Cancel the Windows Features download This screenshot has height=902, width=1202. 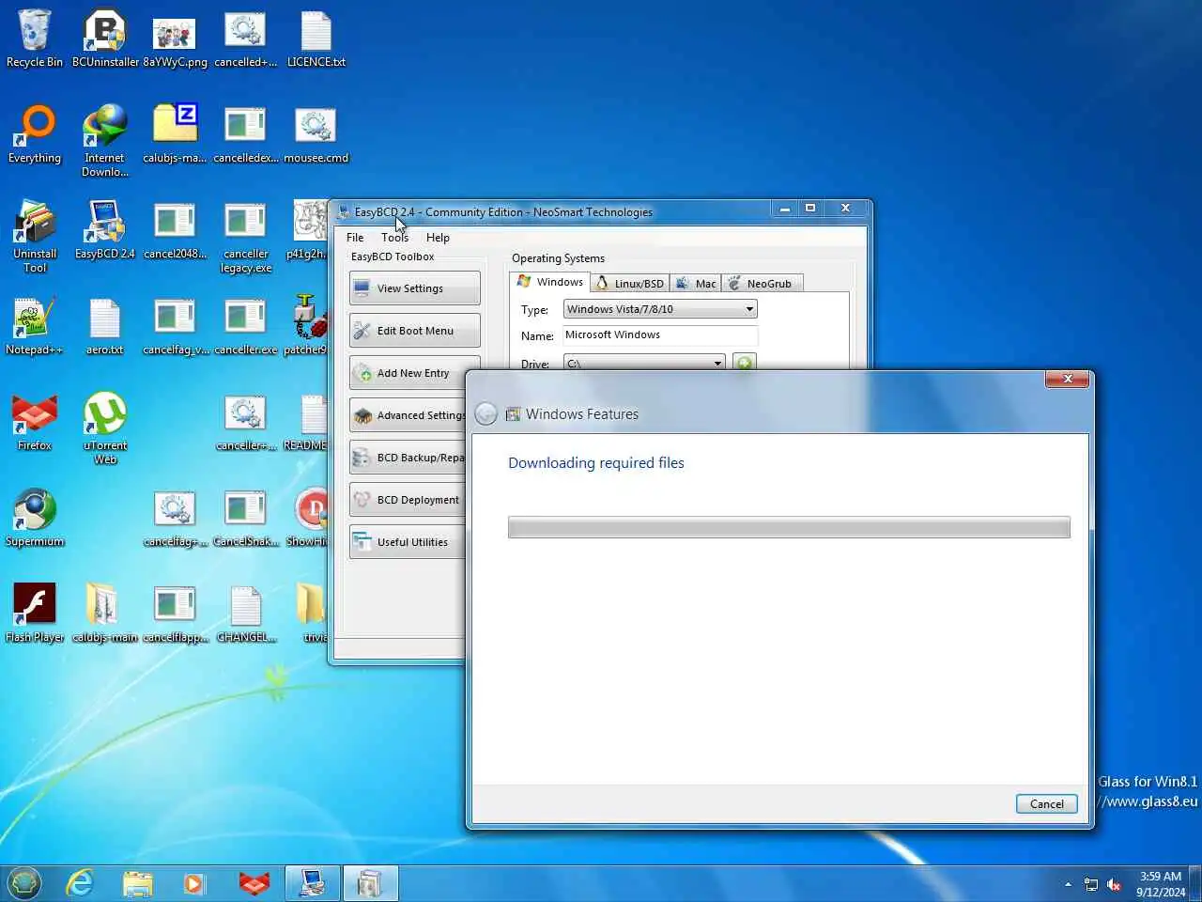(1046, 804)
